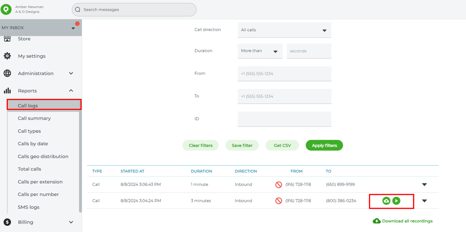Click the blocked caller icon beside (916) 728-1118
This screenshot has width=466, height=232.
279,201
